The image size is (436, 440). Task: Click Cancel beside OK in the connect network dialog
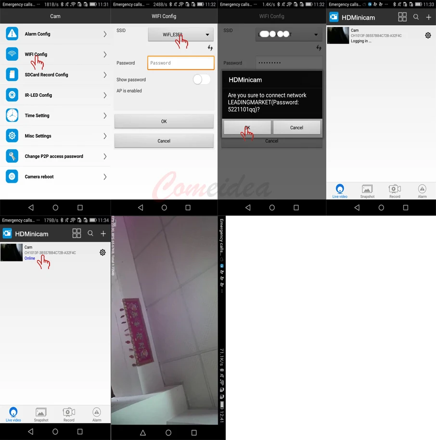[x=296, y=128]
